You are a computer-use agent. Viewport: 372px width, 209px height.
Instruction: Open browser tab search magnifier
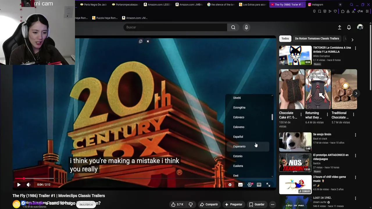351,5
